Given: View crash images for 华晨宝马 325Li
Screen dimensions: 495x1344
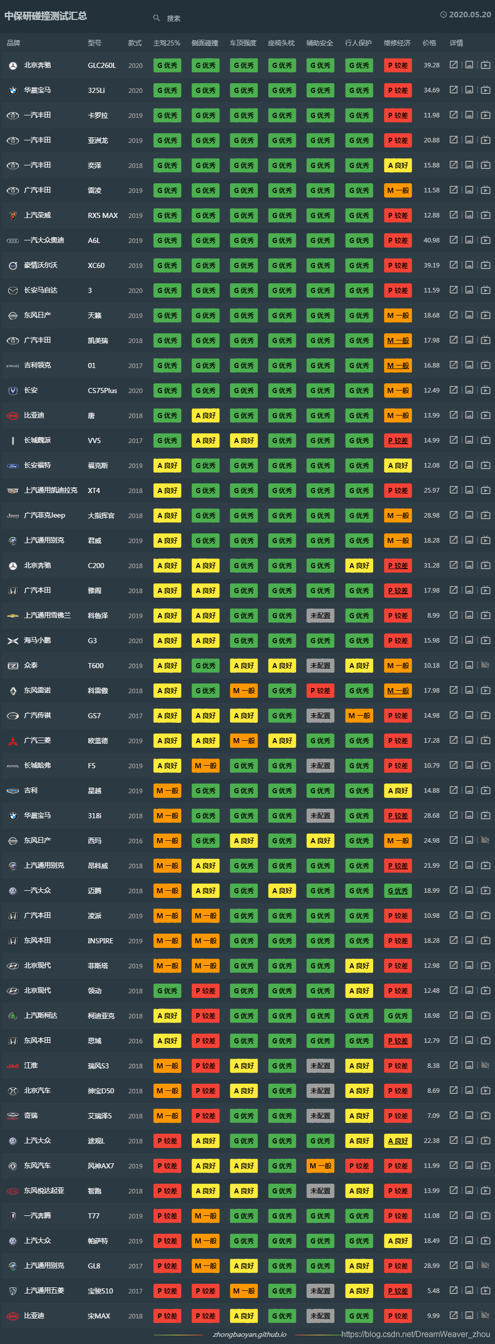Looking at the screenshot, I should point(469,90).
